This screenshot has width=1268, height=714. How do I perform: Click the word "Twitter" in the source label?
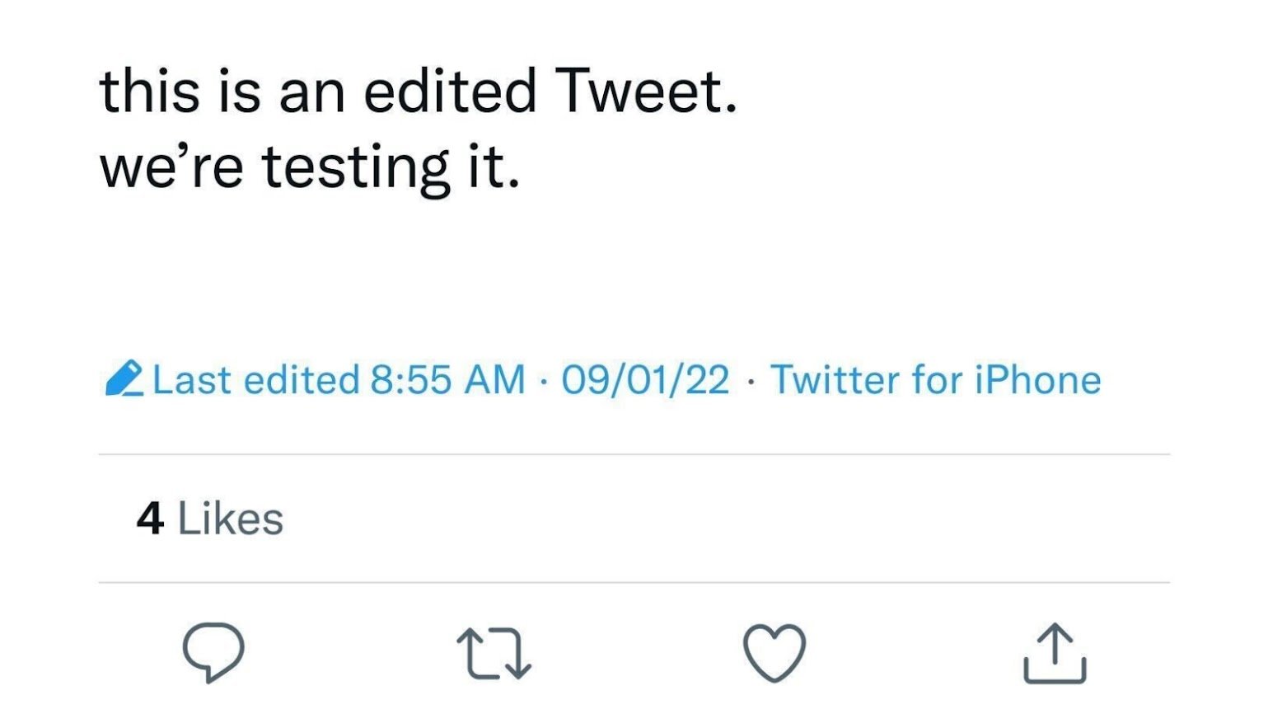point(835,380)
